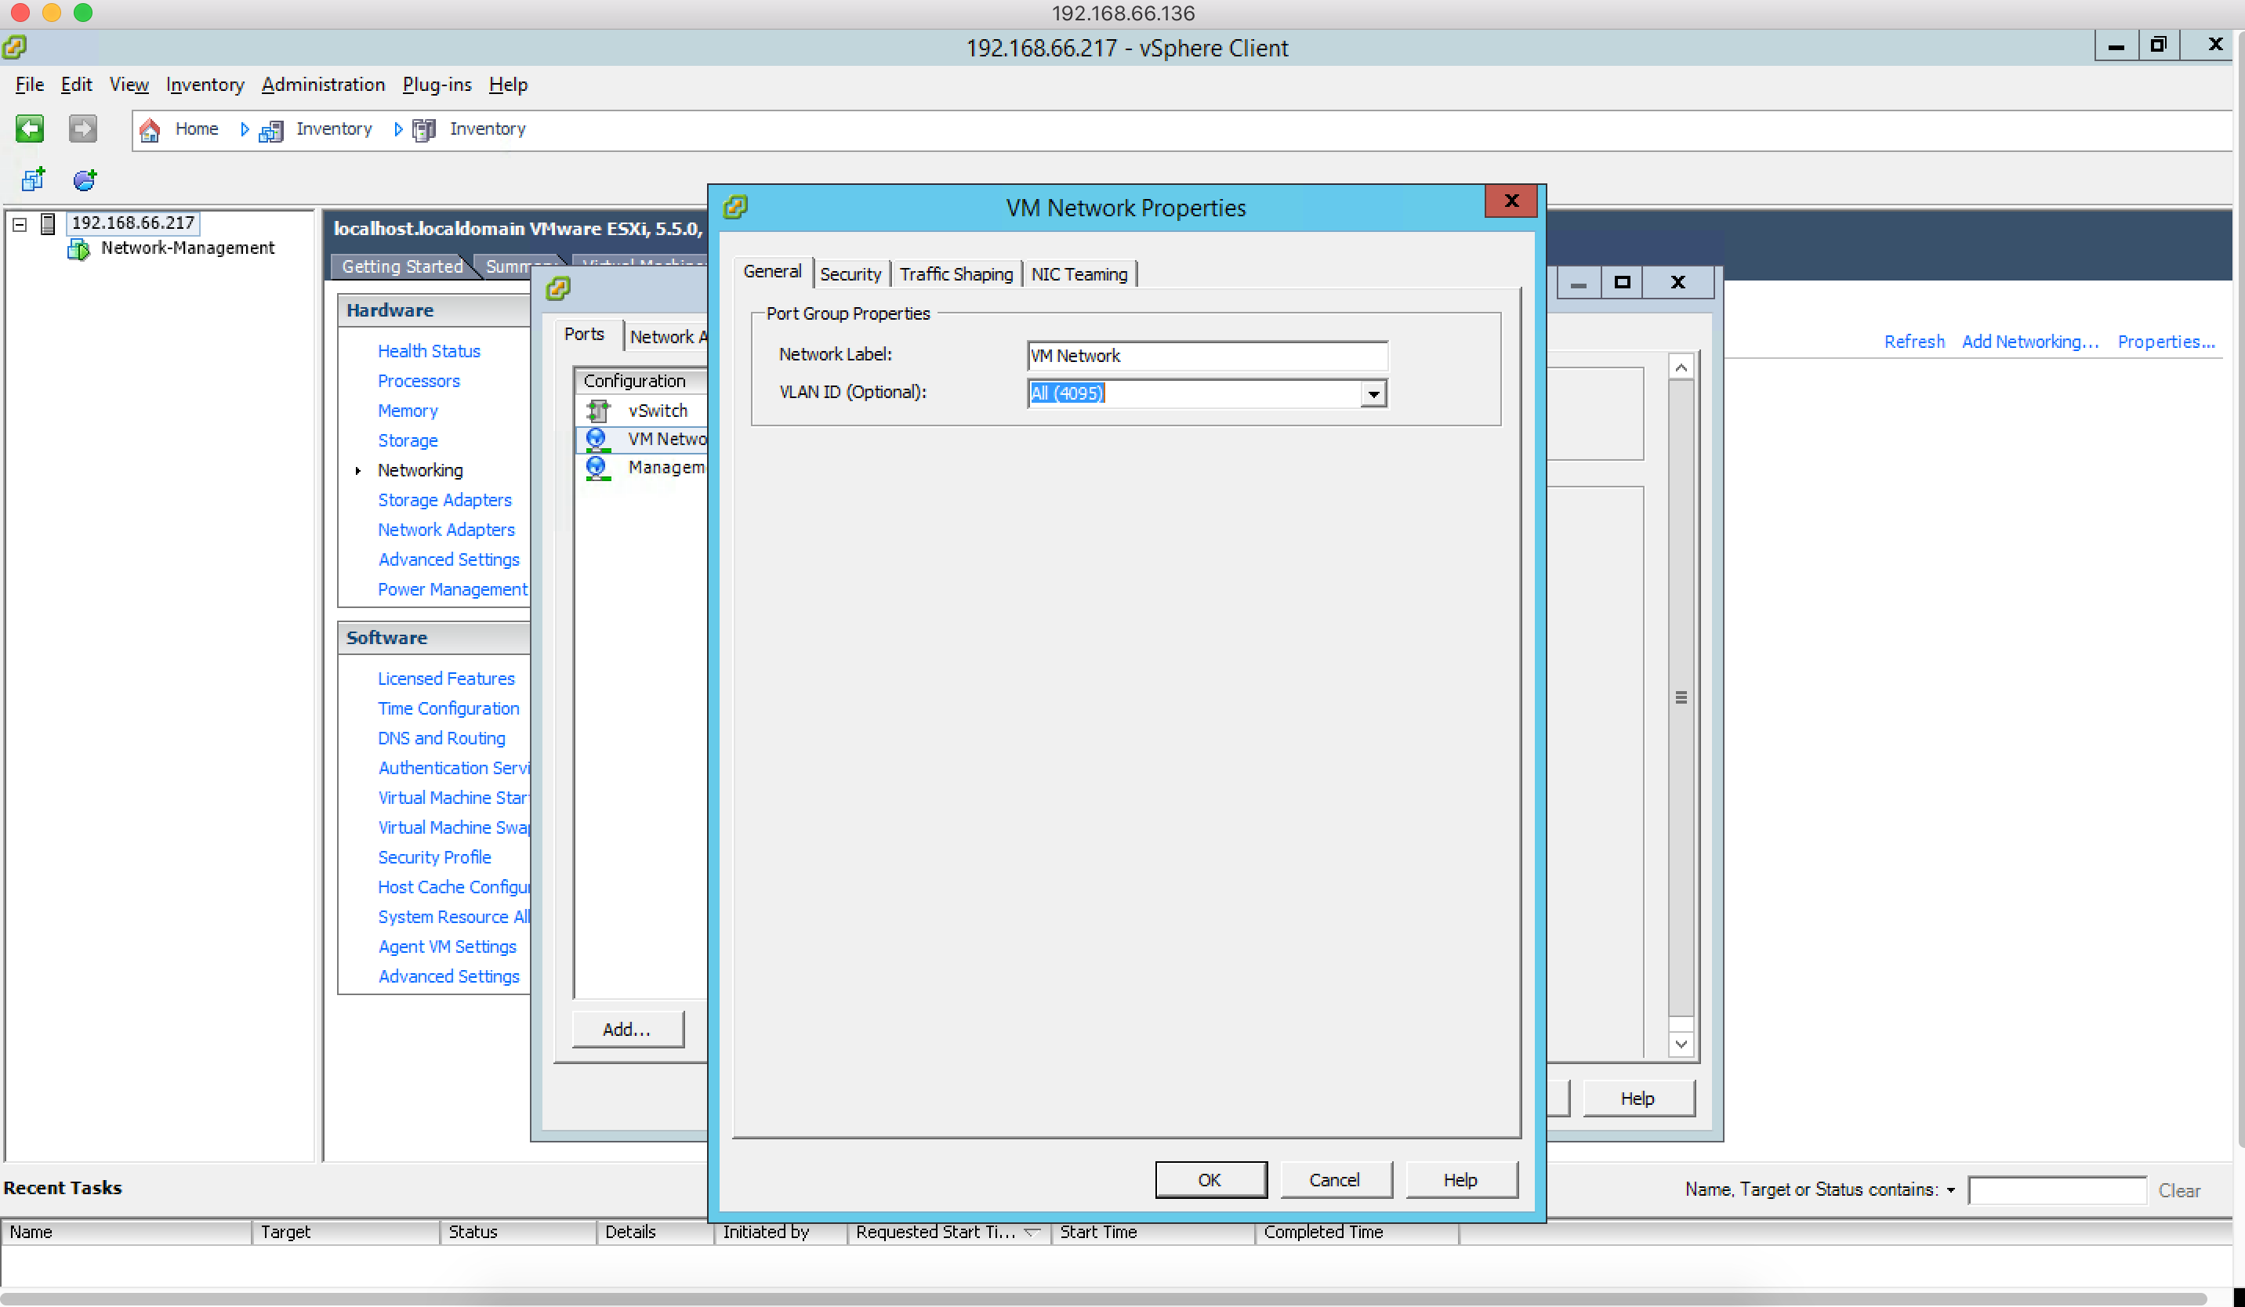This screenshot has height=1307, width=2245.
Task: Click the VM Network port group icon
Action: 597,439
